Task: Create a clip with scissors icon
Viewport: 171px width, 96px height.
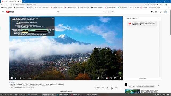Action: (112, 88)
